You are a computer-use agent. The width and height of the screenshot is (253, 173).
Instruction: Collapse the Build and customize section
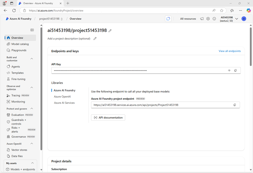click(32, 59)
